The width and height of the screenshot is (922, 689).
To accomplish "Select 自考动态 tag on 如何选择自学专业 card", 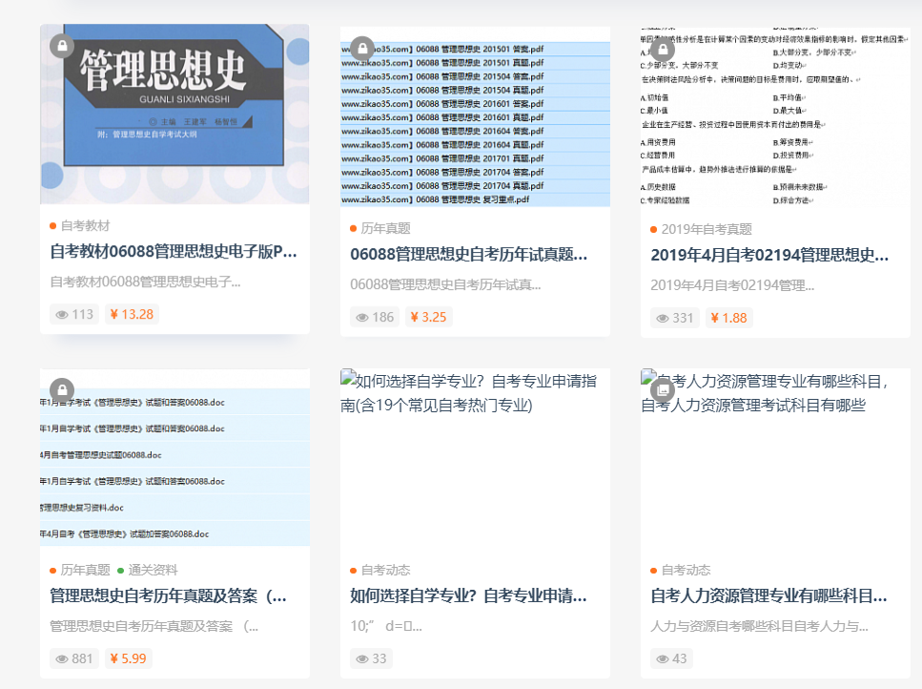I will tap(386, 570).
